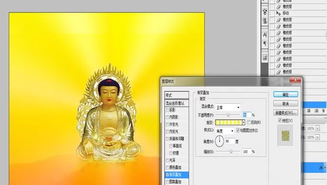327x185 pixels.
Task: Cancel with the 取消 button
Action: (x=286, y=104)
